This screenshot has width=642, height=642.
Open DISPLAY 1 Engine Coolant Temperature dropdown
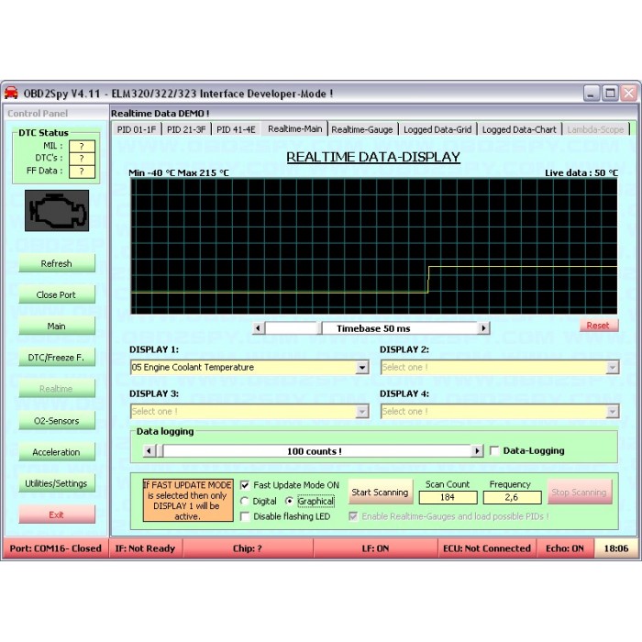tap(362, 368)
